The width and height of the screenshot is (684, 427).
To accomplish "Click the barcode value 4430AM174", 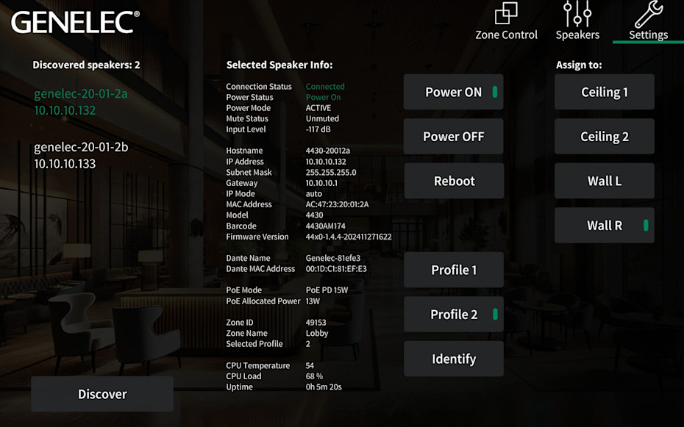I will (325, 226).
